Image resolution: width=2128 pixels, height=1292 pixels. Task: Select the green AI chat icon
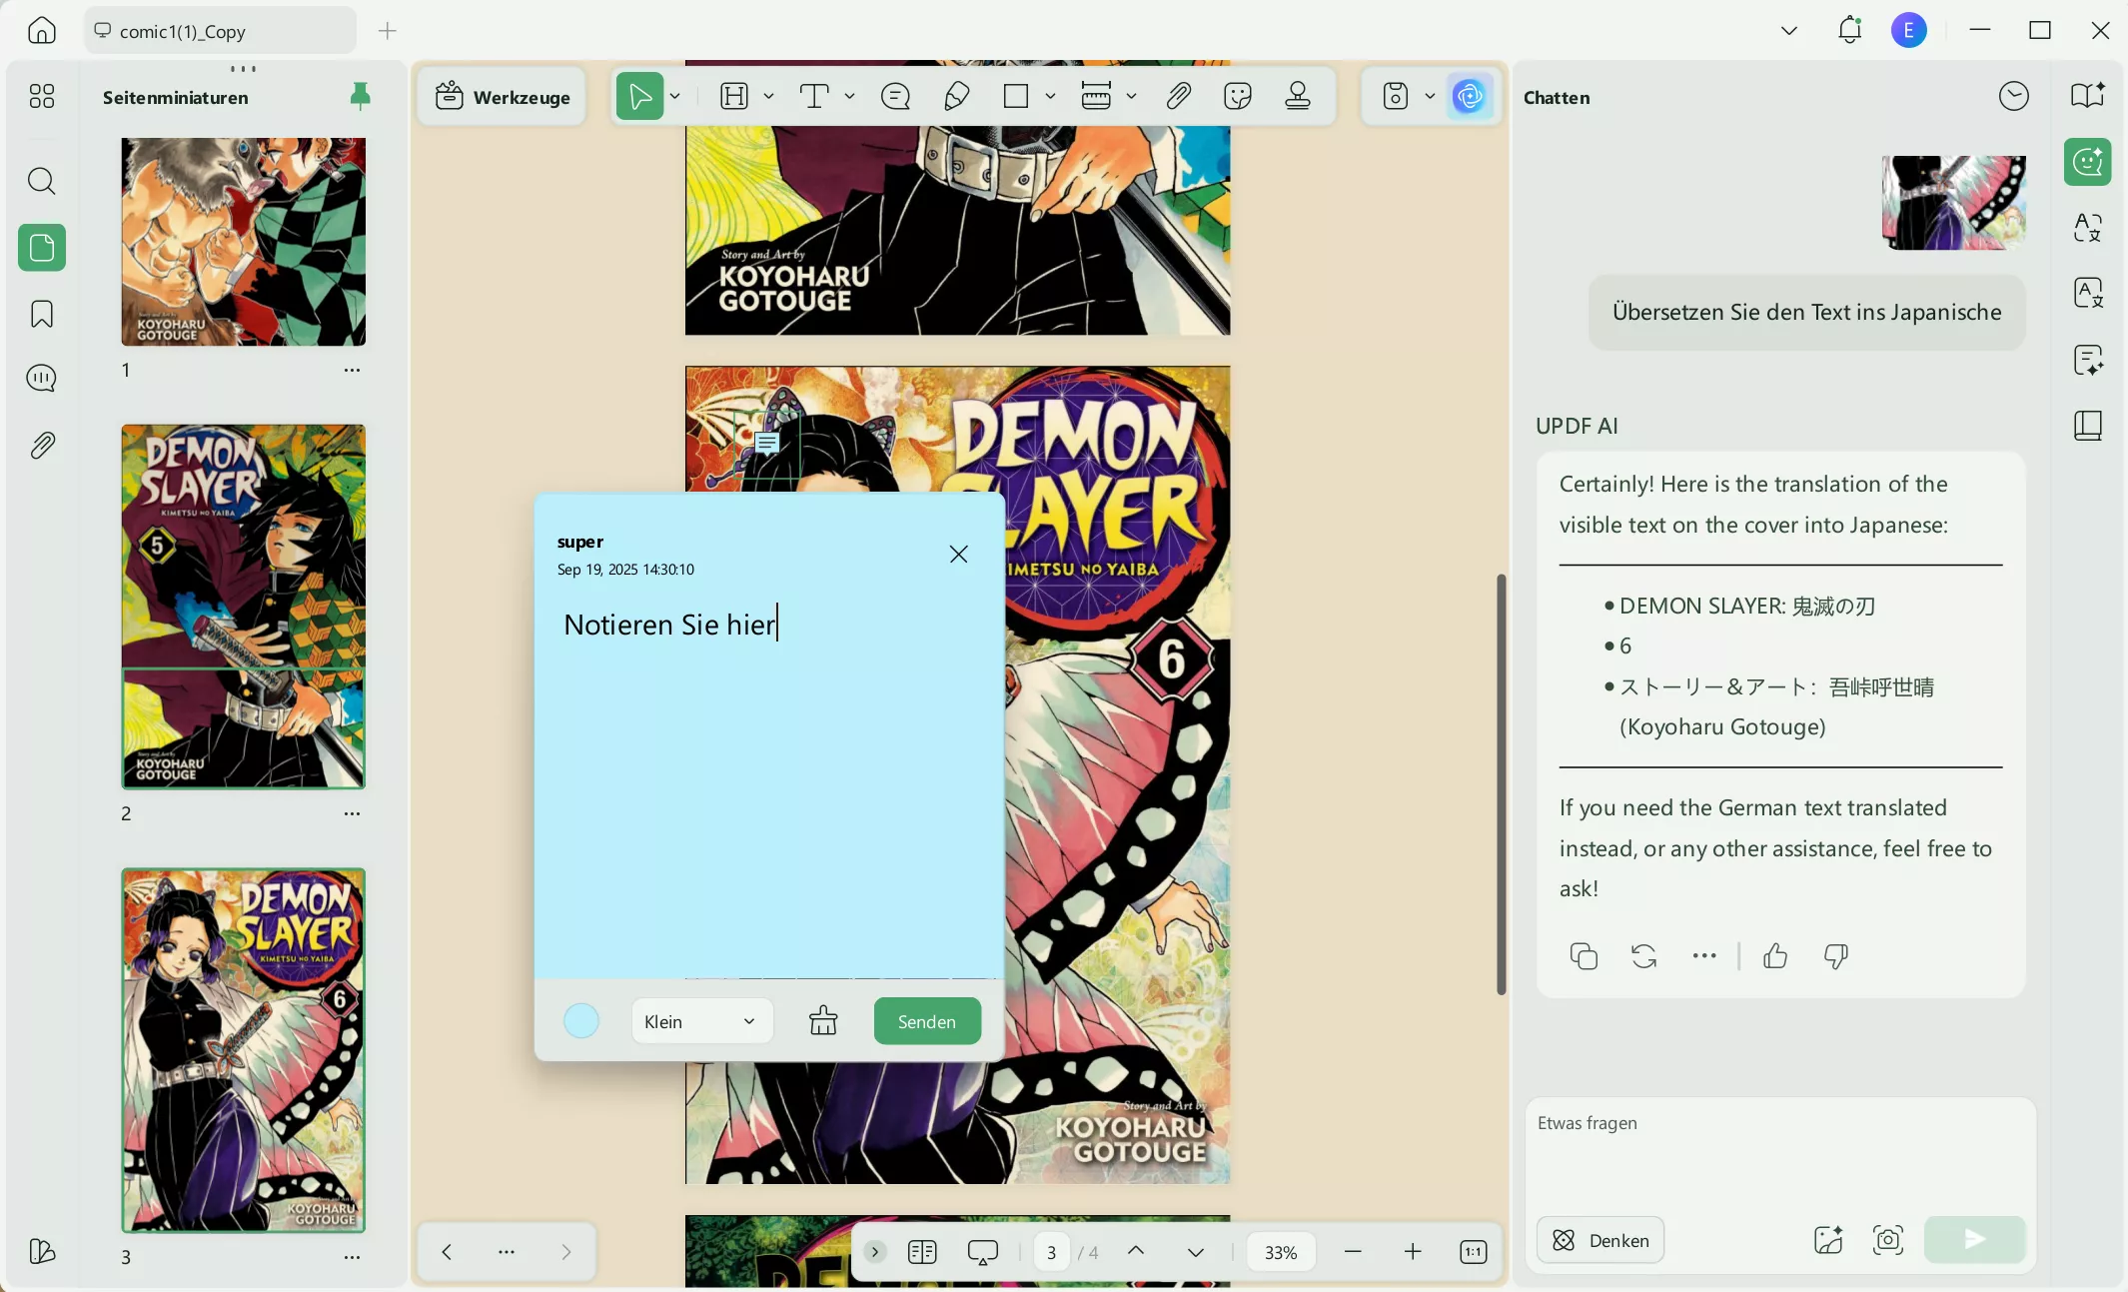pos(2088,161)
